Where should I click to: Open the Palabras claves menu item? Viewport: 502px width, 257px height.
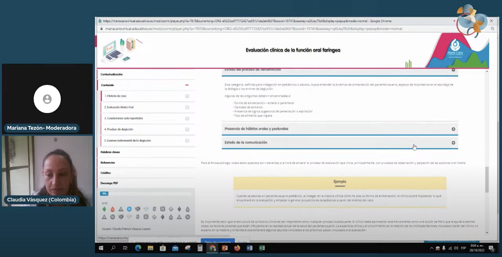pyautogui.click(x=111, y=152)
